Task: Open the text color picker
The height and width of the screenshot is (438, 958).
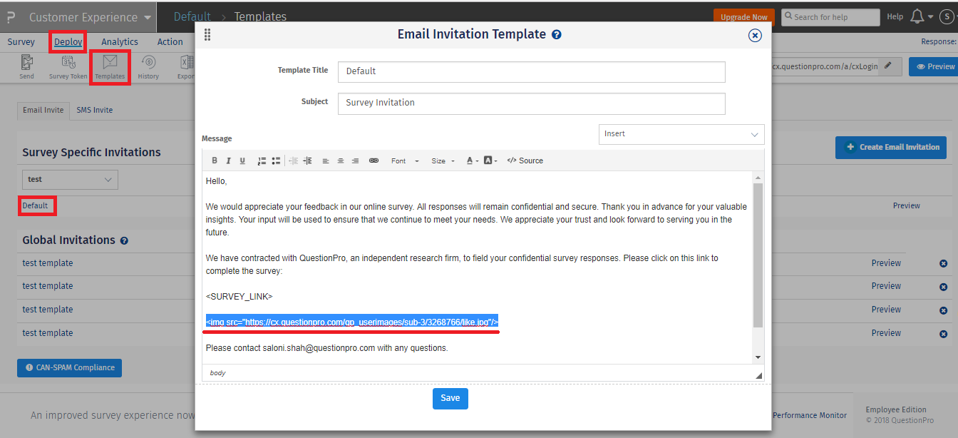Action: click(472, 160)
